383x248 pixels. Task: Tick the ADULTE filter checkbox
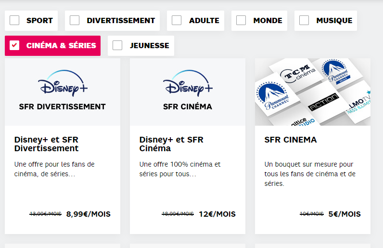tap(177, 20)
